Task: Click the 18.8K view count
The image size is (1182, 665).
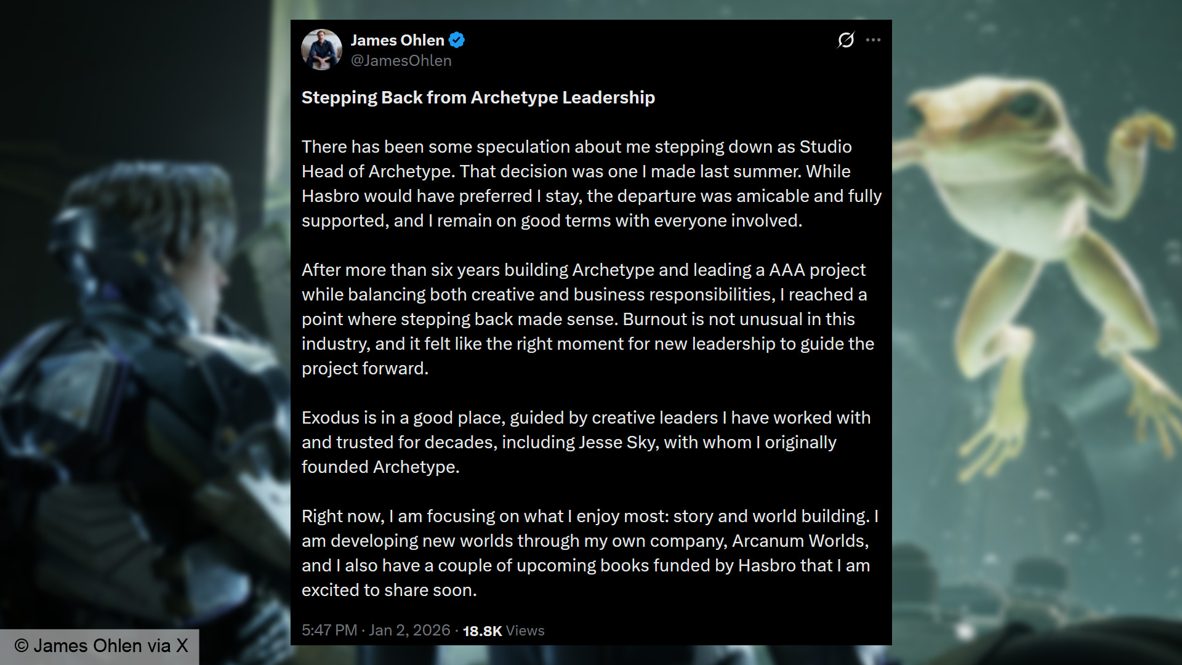Action: (482, 631)
